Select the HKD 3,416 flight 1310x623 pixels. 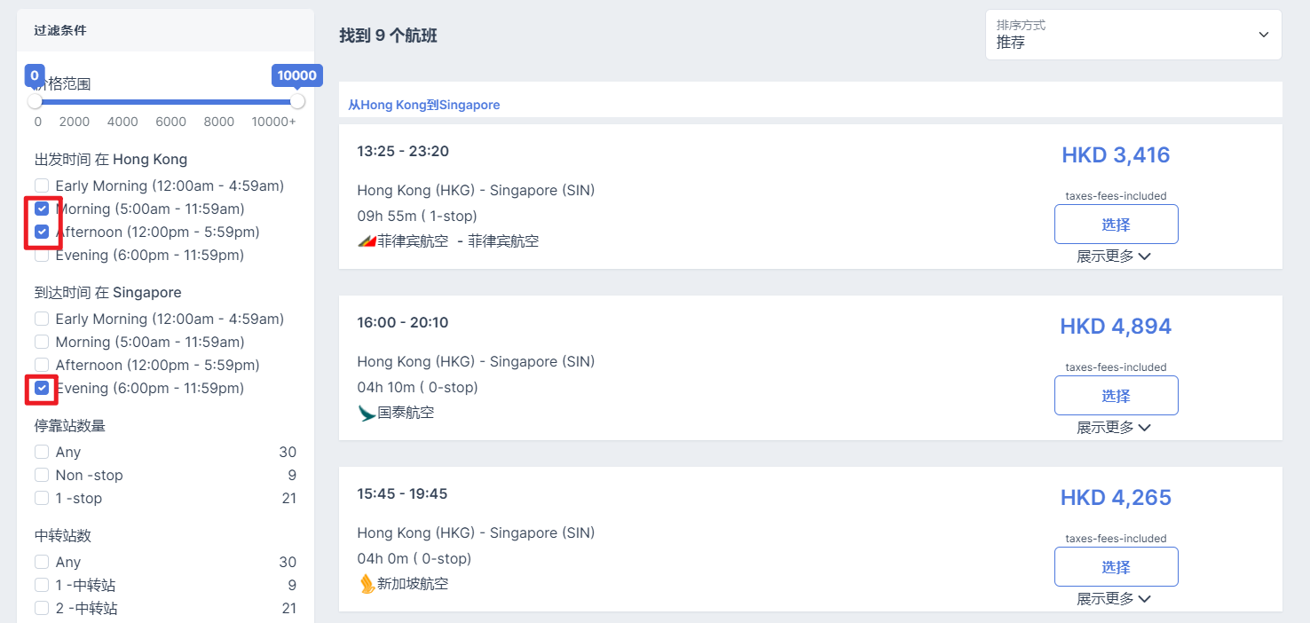click(1116, 225)
